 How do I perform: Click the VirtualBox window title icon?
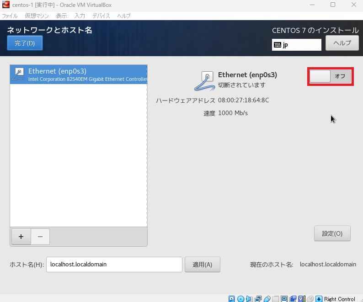pyautogui.click(x=6, y=5)
